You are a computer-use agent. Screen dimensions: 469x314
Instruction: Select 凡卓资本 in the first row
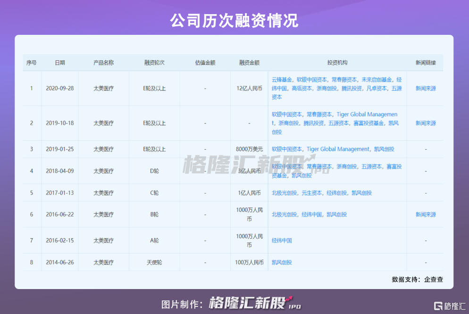(x=377, y=89)
